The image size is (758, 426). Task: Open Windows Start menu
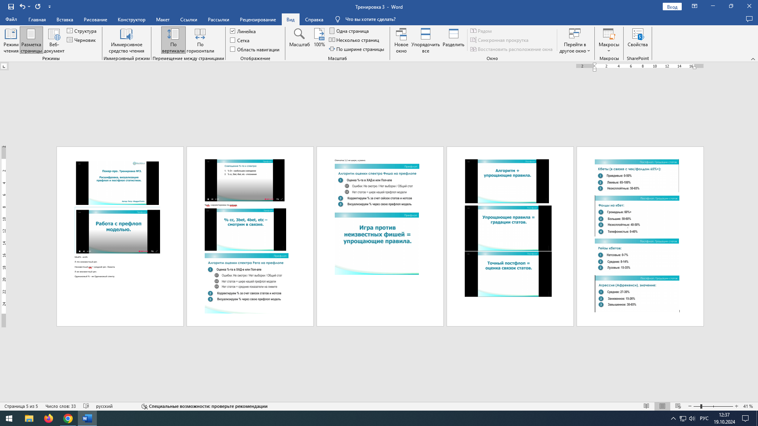point(9,418)
